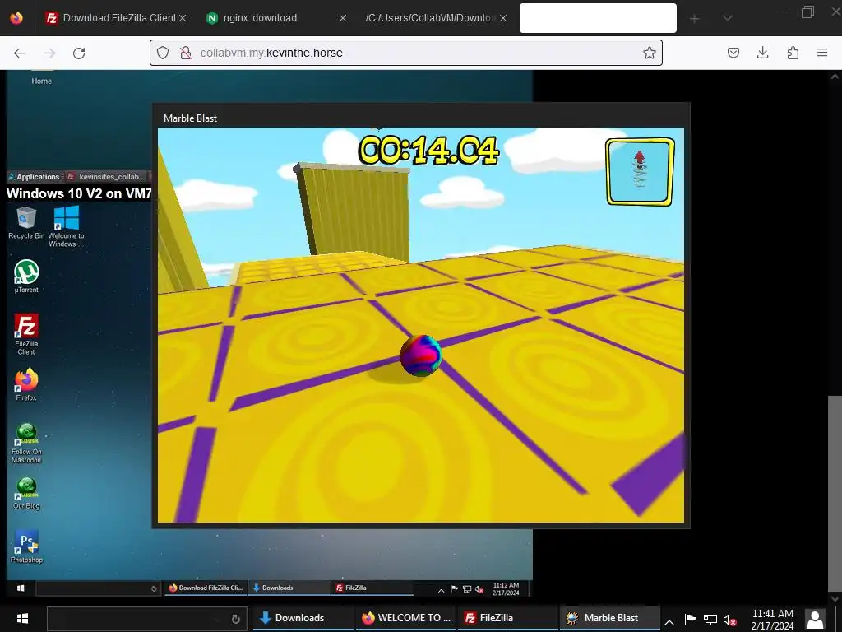
Task: Click the page scrollbar thumb on the right
Action: [835, 494]
